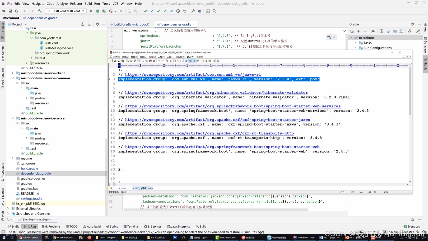Update project from Git via blue arrow
428x241 pixels.
coord(152,11)
